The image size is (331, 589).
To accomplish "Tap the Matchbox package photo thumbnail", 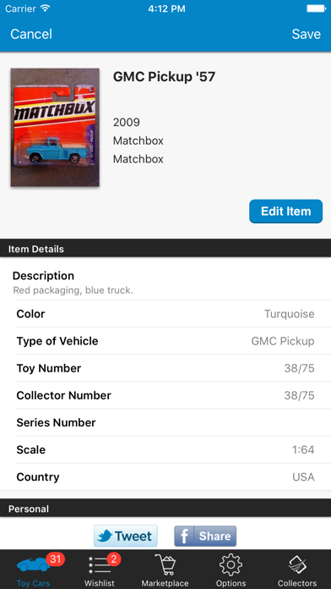I will pyautogui.click(x=55, y=127).
